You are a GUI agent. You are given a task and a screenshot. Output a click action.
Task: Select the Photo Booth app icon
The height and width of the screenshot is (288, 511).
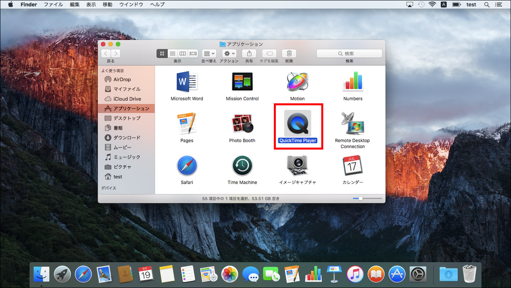click(x=242, y=124)
